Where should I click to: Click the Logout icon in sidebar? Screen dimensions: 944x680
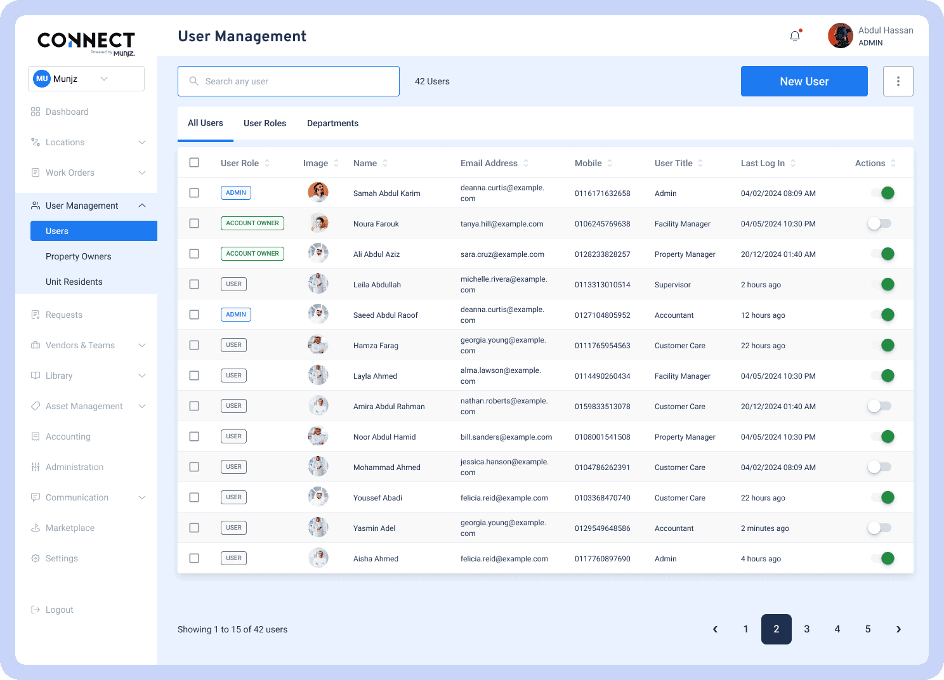pyautogui.click(x=36, y=610)
